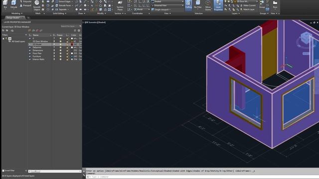Image resolution: width=319 pixels, height=179 pixels.
Task: Click the Layer States Manager icon
Action: tap(12, 30)
